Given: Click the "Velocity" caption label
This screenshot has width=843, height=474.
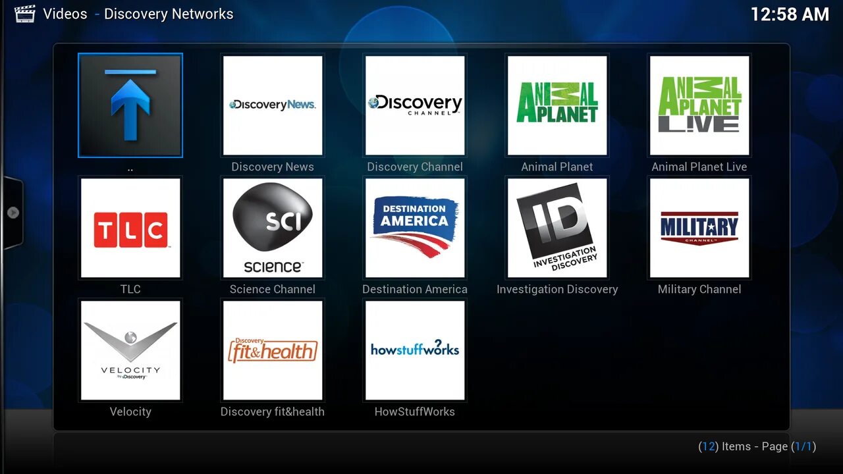Looking at the screenshot, I should click(x=130, y=411).
